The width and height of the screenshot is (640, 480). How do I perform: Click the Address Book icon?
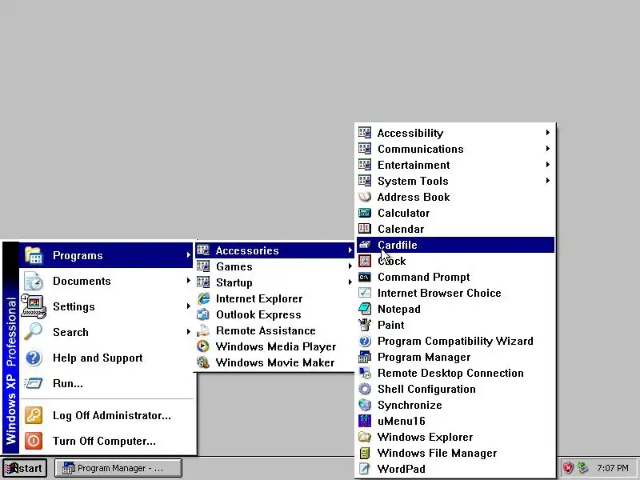[x=365, y=197]
